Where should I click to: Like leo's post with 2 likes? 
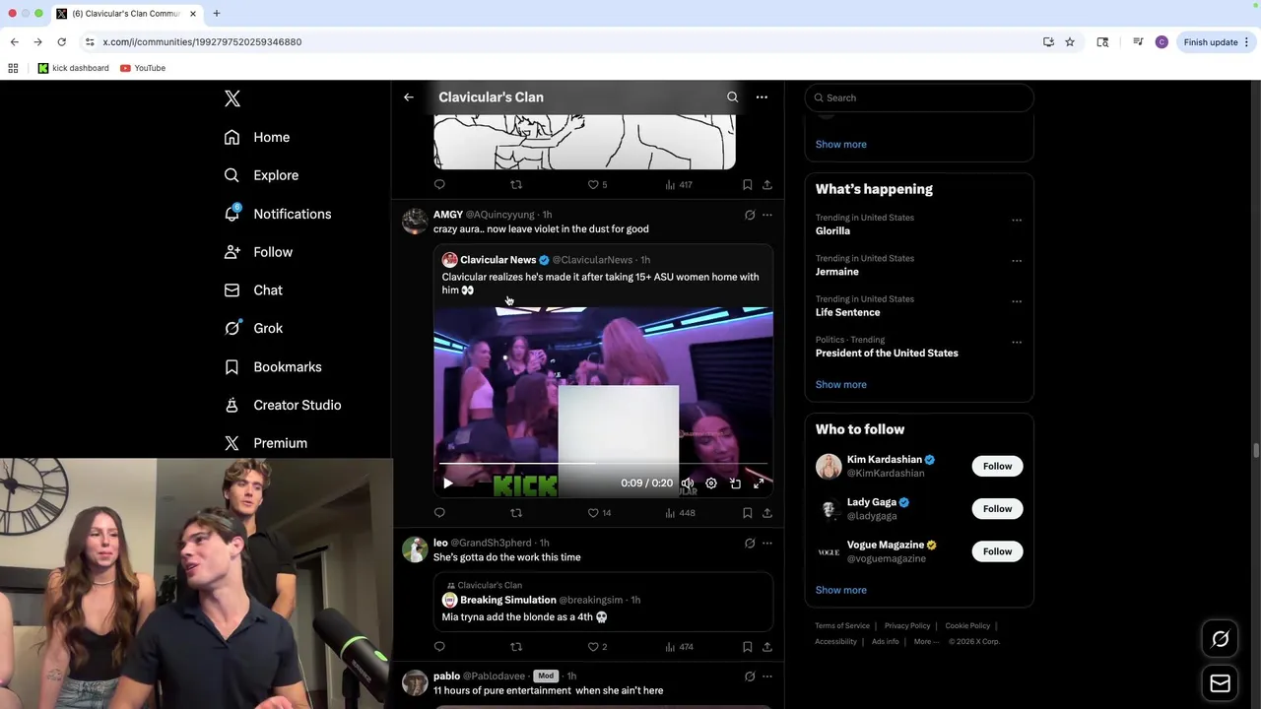597,647
